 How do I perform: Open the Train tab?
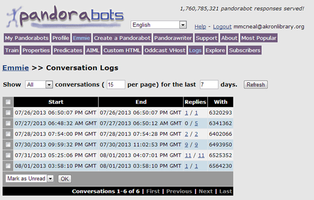12,50
